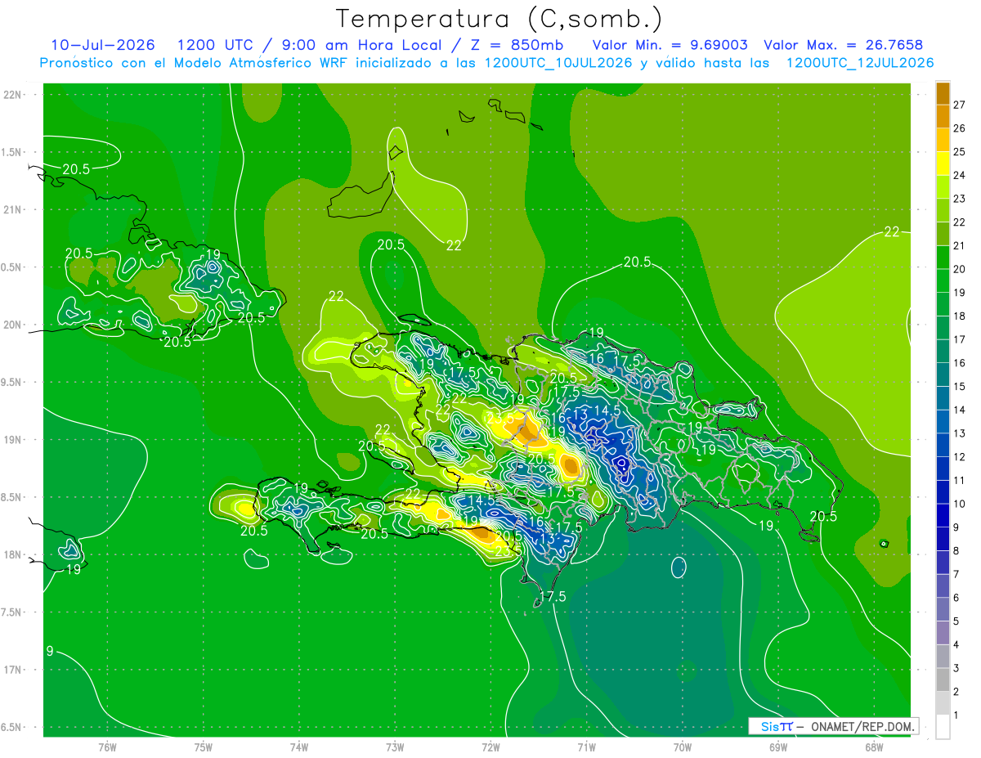Click the "20N" latitude axis label
The image size is (981, 758).
point(12,325)
